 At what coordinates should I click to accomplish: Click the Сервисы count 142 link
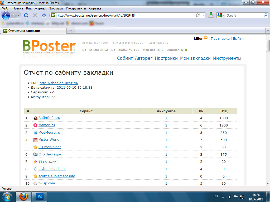[x=165, y=43]
